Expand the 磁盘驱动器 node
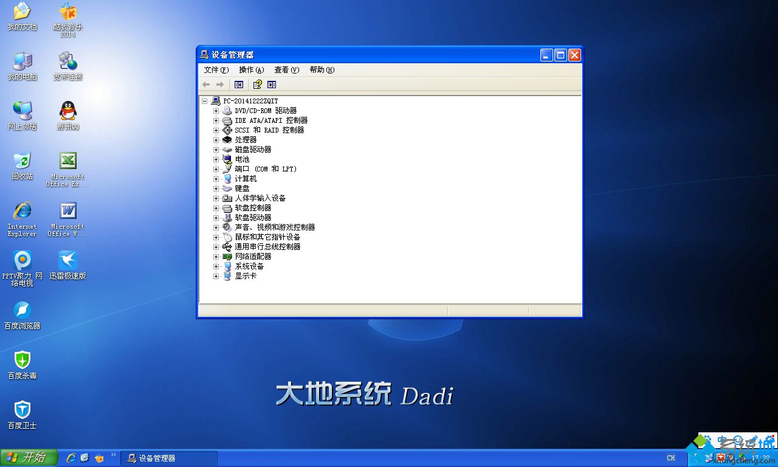The height and width of the screenshot is (467, 778). [216, 150]
